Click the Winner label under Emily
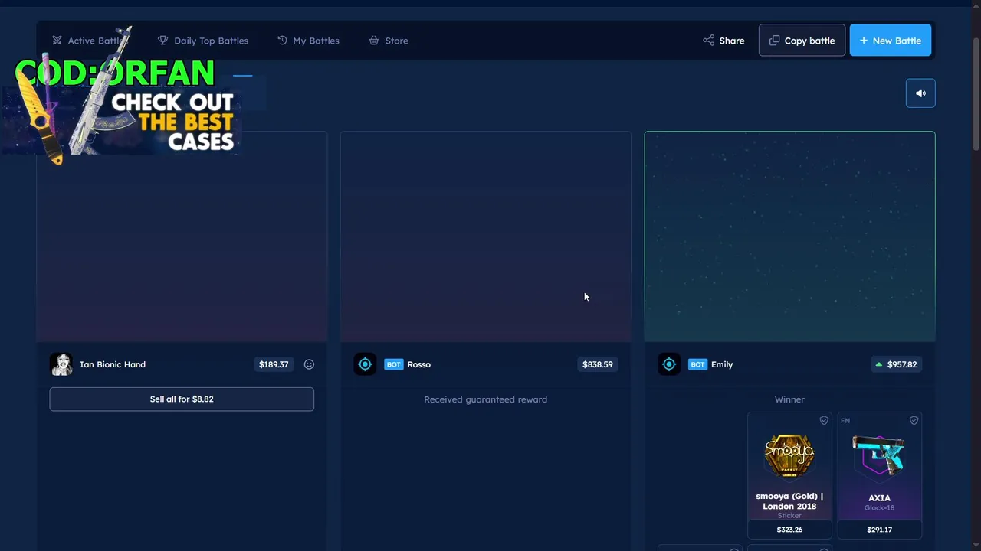Viewport: 981px width, 551px height. 789,399
